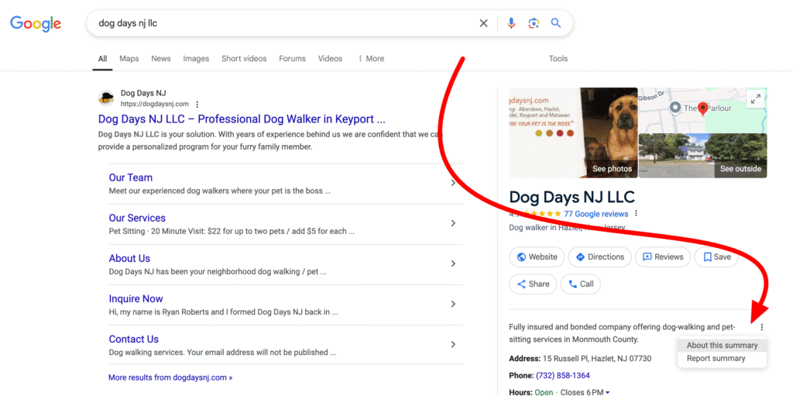
Task: Select About this summary menu entry
Action: point(723,346)
